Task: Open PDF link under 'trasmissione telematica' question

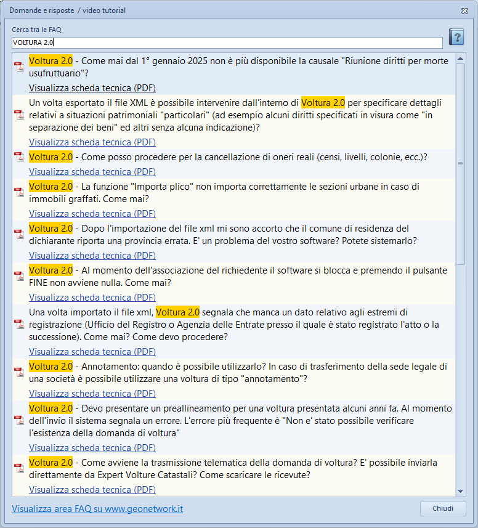Action: click(92, 490)
